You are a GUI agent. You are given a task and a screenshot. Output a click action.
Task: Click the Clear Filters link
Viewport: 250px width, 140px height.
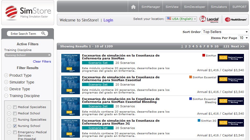pyautogui.click(x=42, y=61)
